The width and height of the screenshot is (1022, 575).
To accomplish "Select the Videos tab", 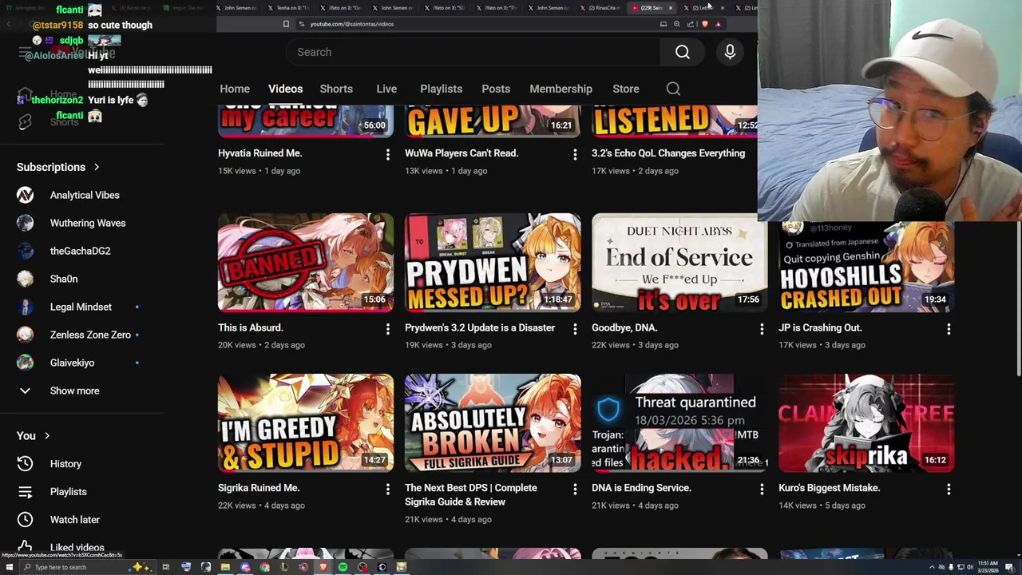I will coord(285,89).
